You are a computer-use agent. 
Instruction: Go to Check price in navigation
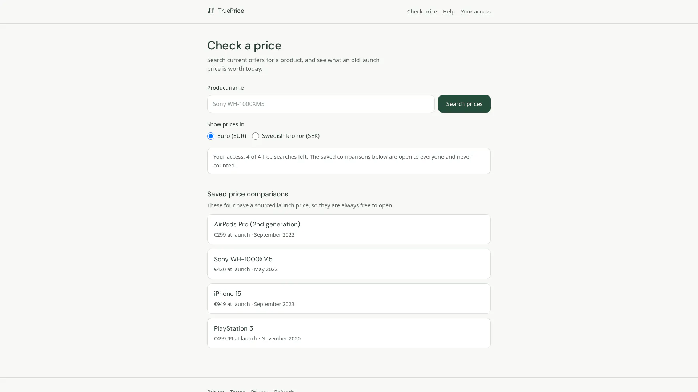pos(422,12)
